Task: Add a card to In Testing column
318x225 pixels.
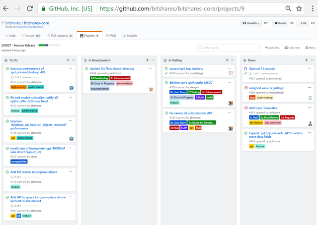Action: (227, 60)
